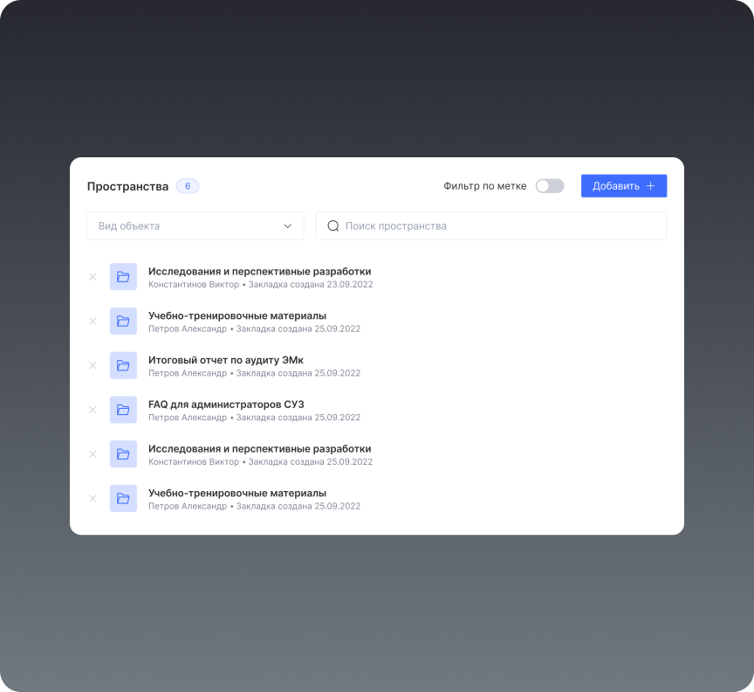This screenshot has width=754, height=692.
Task: Open the Итоговый отчет по аудиту ЭМк space
Action: point(225,360)
